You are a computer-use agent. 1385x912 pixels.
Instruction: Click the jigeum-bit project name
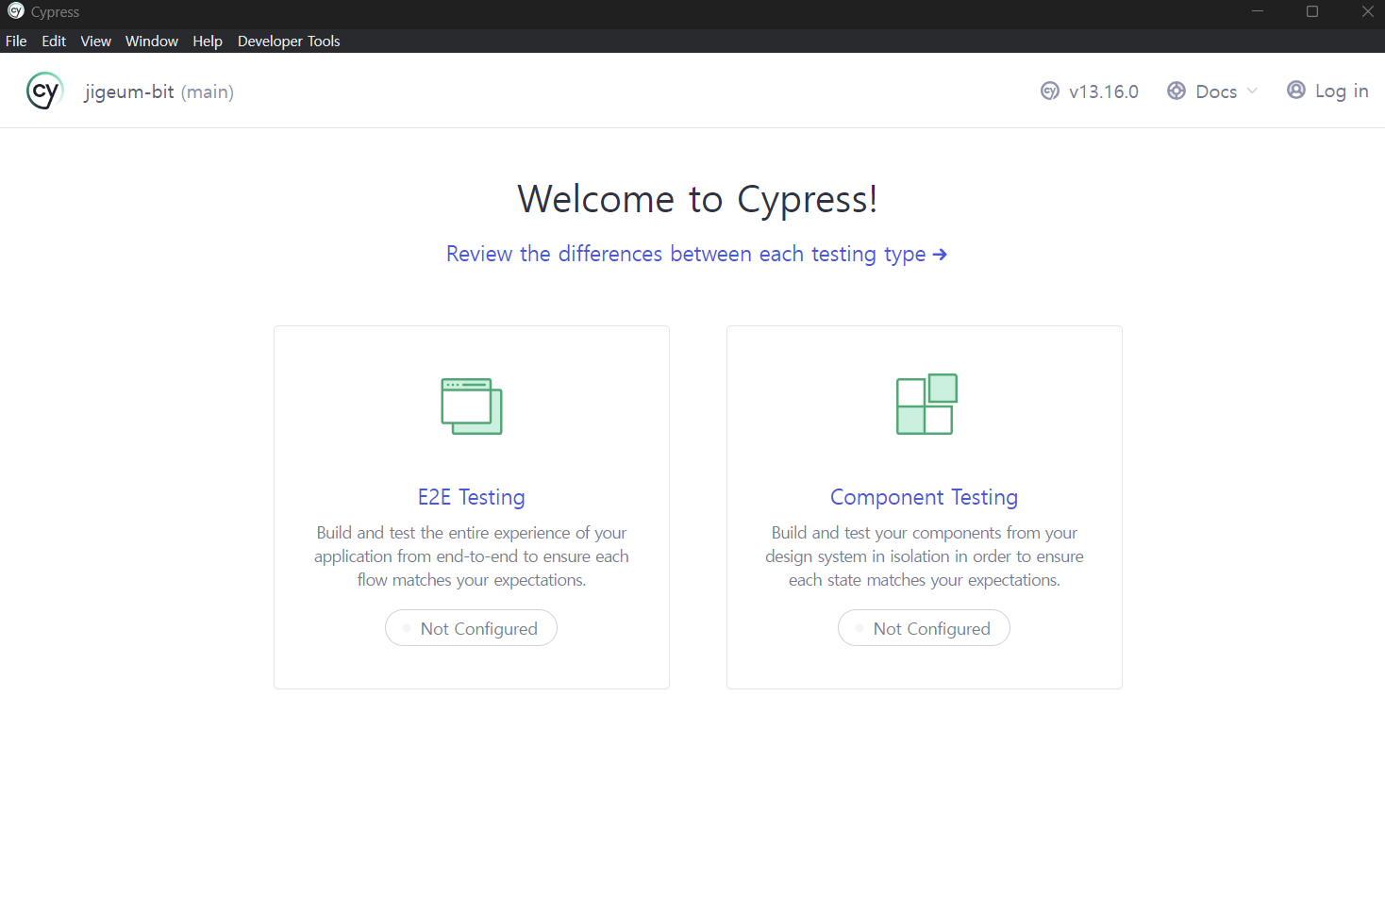pos(129,91)
